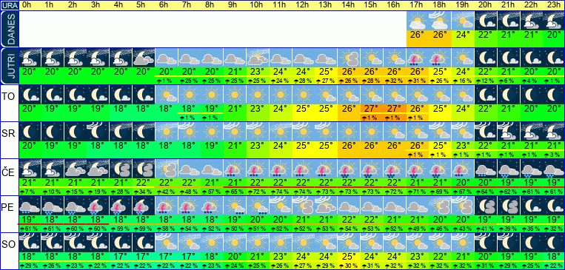Click the JUTRI 13h temperature 25°

(325, 72)
